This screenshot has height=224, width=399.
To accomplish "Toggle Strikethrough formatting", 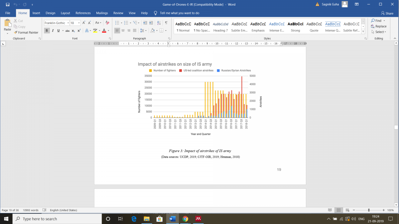I will 67,31.
